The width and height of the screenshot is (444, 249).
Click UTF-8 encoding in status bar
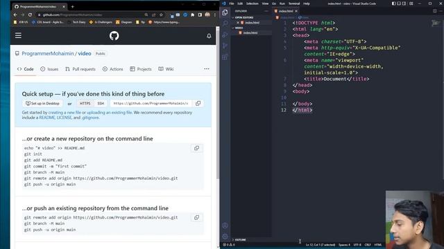pos(357,245)
